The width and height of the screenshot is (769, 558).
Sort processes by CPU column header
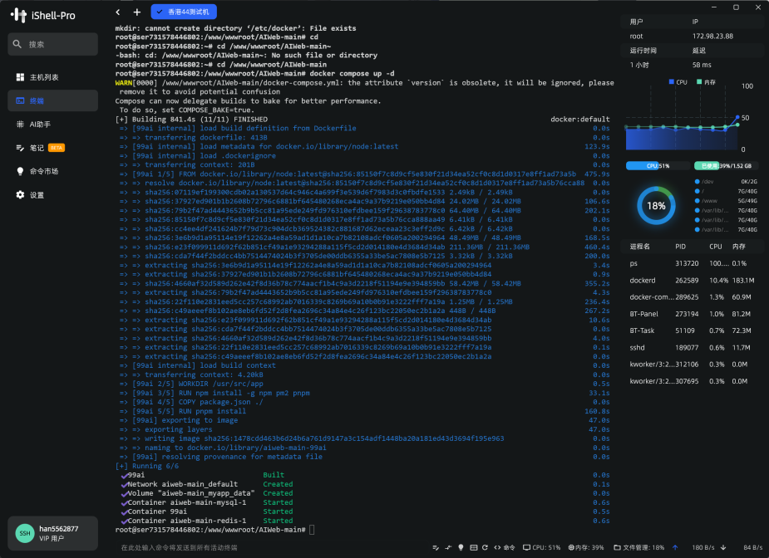pyautogui.click(x=716, y=247)
